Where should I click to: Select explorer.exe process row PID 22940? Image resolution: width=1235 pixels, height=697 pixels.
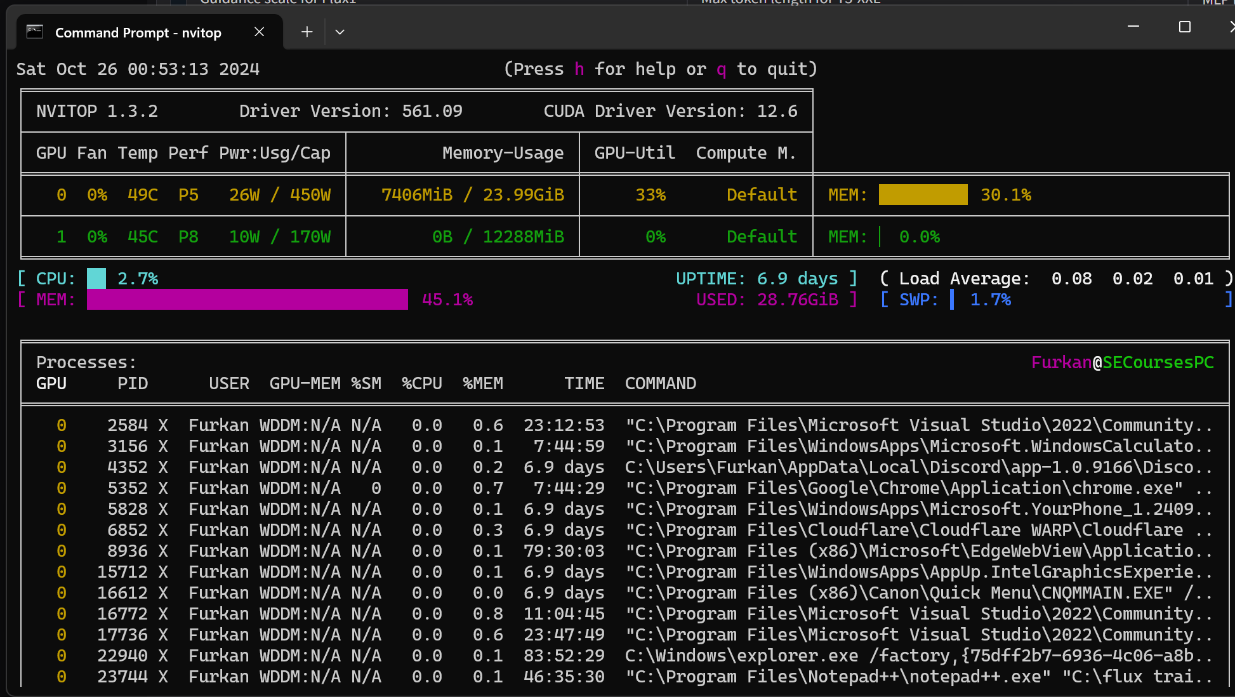click(x=625, y=656)
